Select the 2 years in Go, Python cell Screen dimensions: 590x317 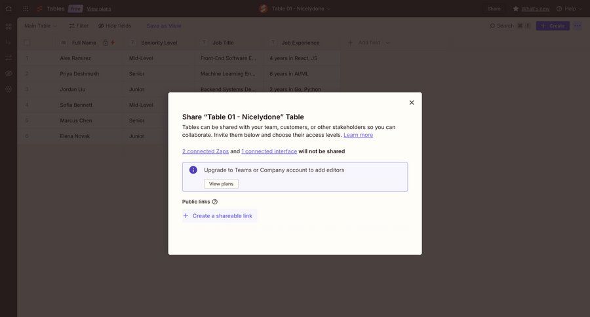click(x=302, y=90)
